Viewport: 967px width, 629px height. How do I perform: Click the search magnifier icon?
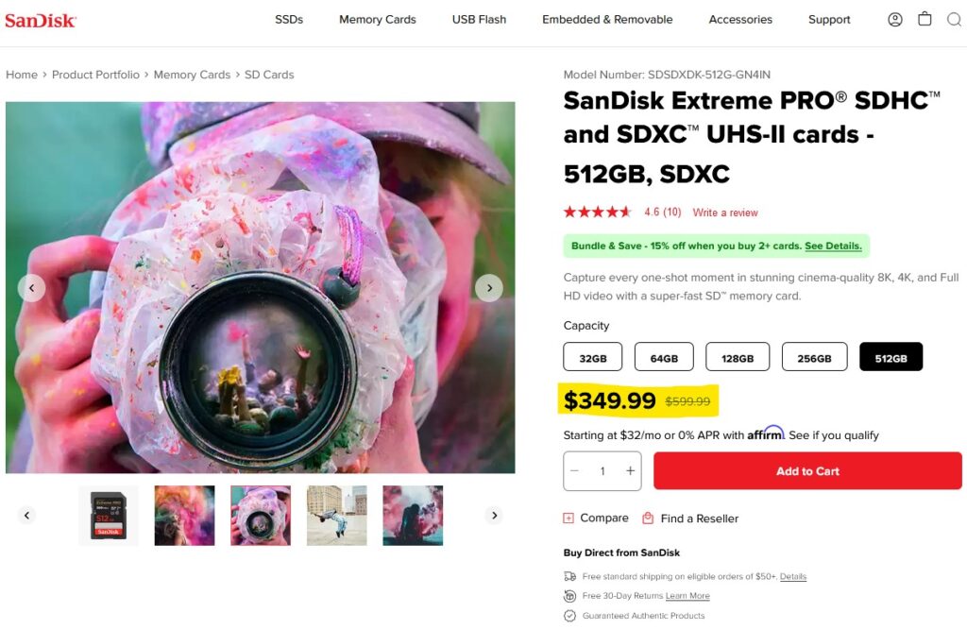[954, 19]
